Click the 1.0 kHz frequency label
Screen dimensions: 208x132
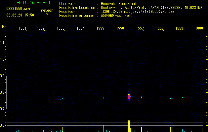[3, 59]
